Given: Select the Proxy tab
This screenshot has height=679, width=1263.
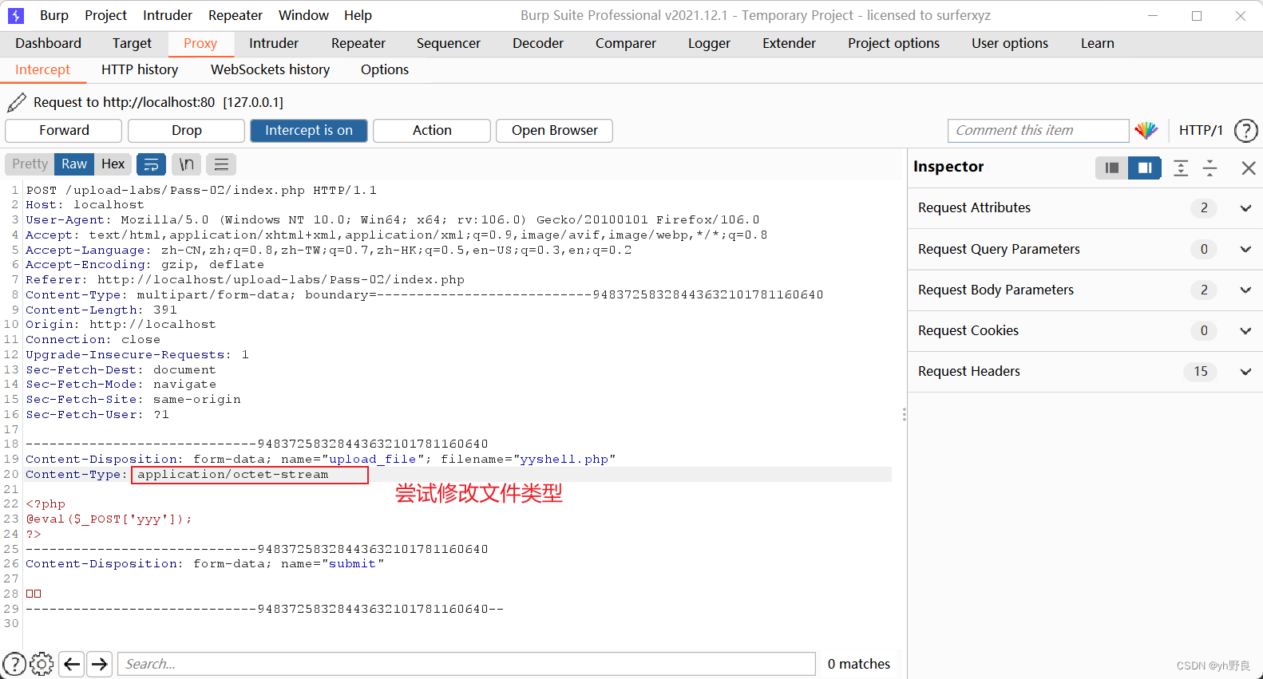Looking at the screenshot, I should [x=200, y=44].
